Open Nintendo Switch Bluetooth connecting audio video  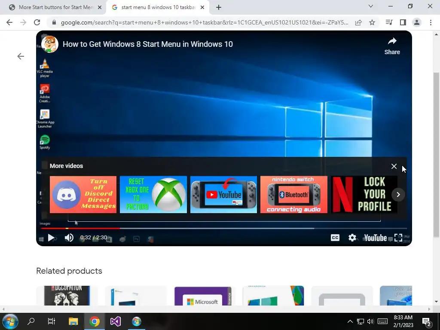point(294,195)
